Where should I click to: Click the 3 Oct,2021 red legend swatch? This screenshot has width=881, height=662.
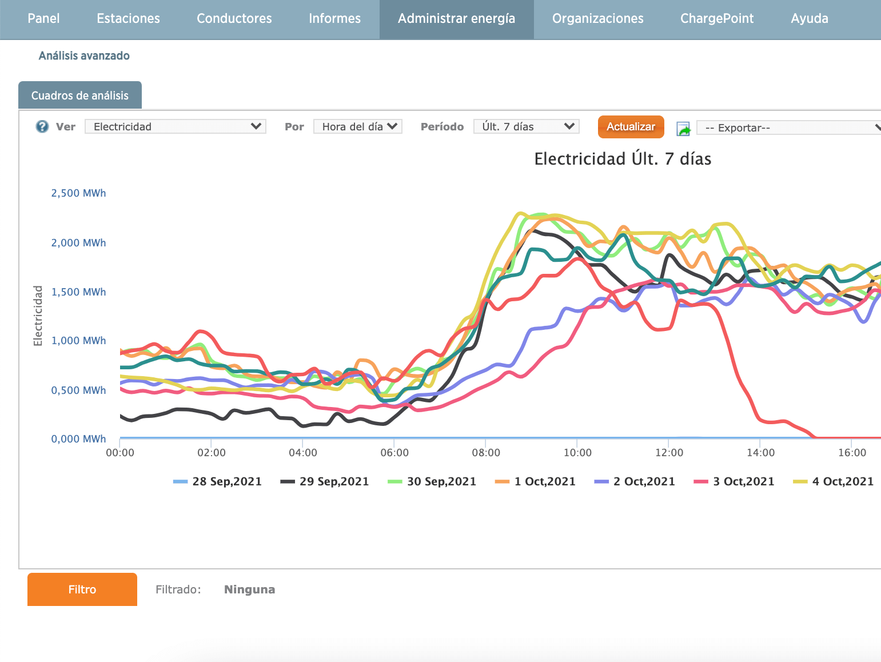click(701, 482)
